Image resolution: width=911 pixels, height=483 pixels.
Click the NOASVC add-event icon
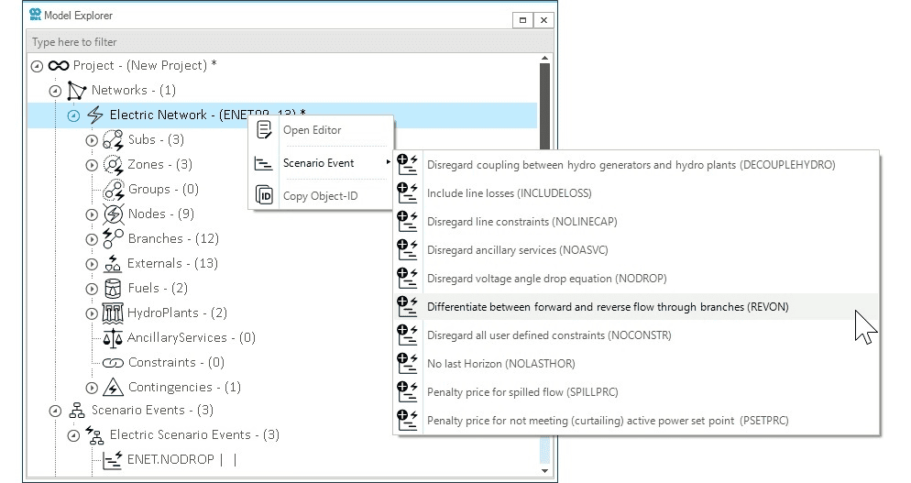tap(407, 250)
